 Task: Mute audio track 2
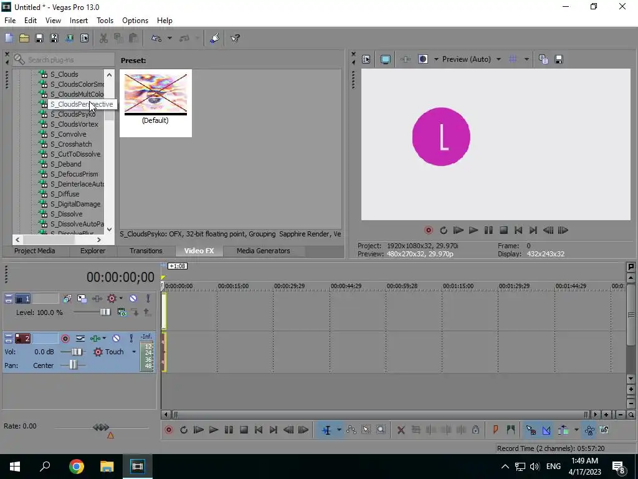[x=117, y=339]
